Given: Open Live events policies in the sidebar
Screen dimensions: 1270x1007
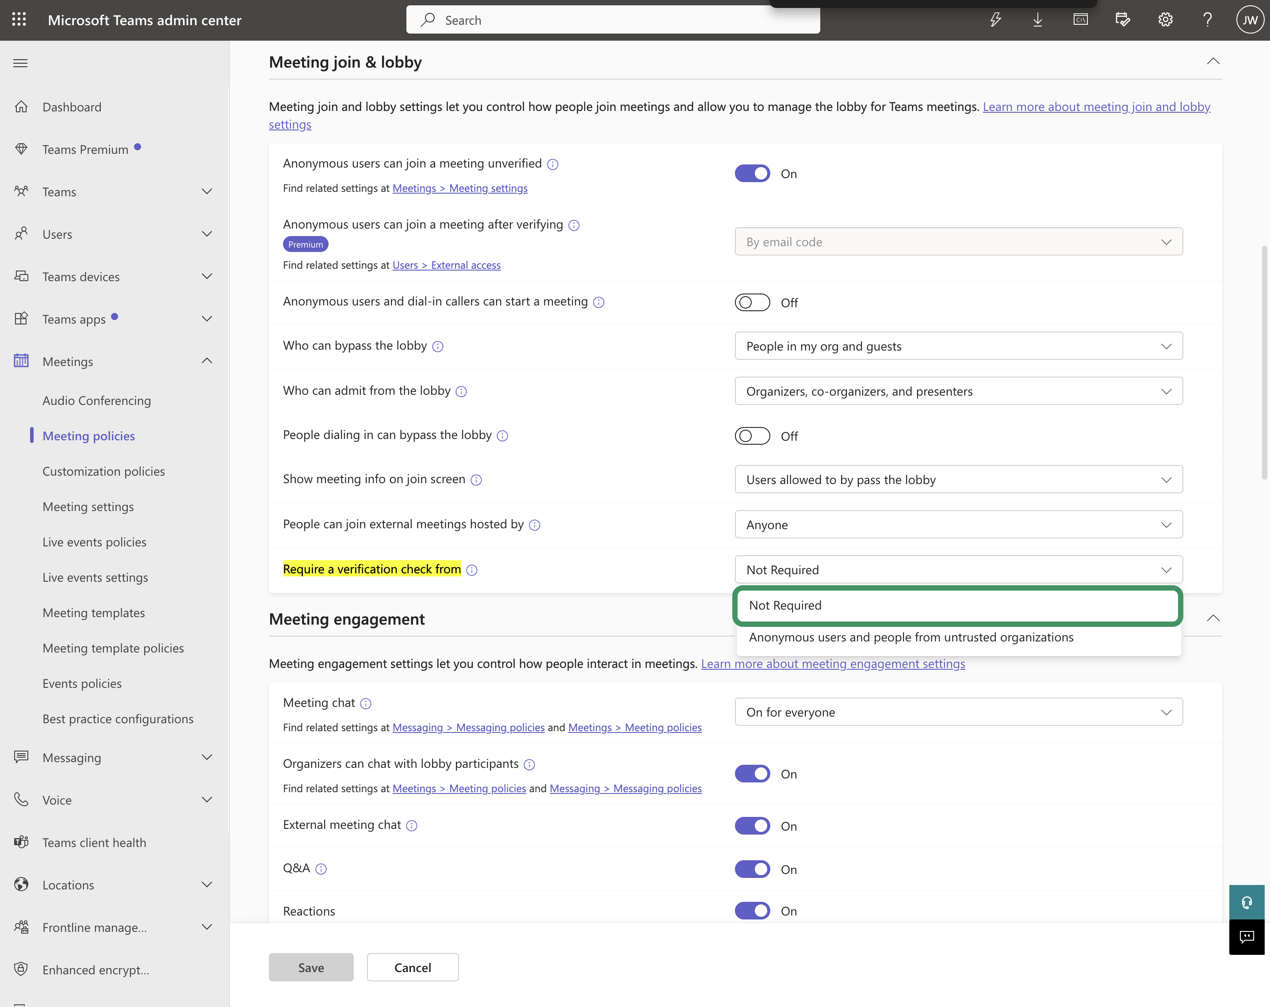Looking at the screenshot, I should coord(94,542).
